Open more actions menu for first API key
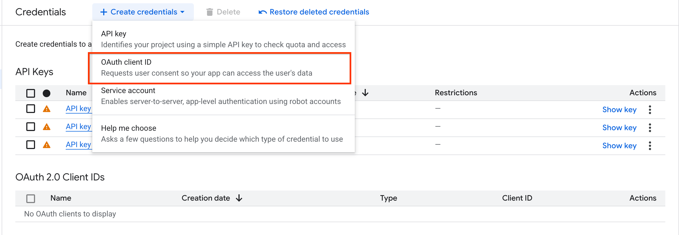This screenshot has width=679, height=235. (650, 110)
